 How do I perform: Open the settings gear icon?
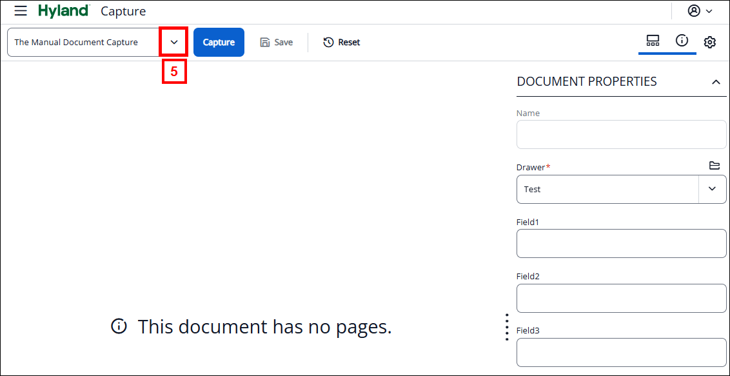click(709, 43)
